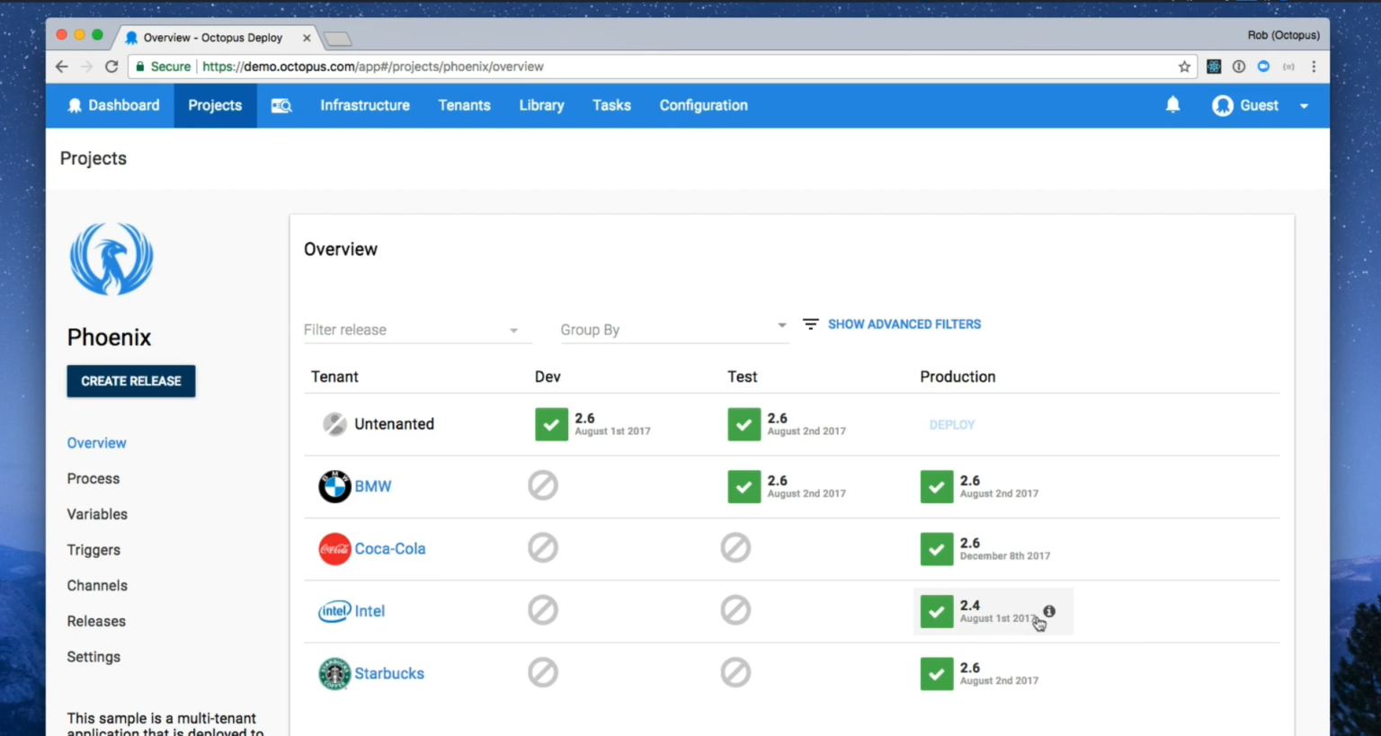Reload the page with the refresh icon
Screen dimensions: 1381x736
[111, 67]
